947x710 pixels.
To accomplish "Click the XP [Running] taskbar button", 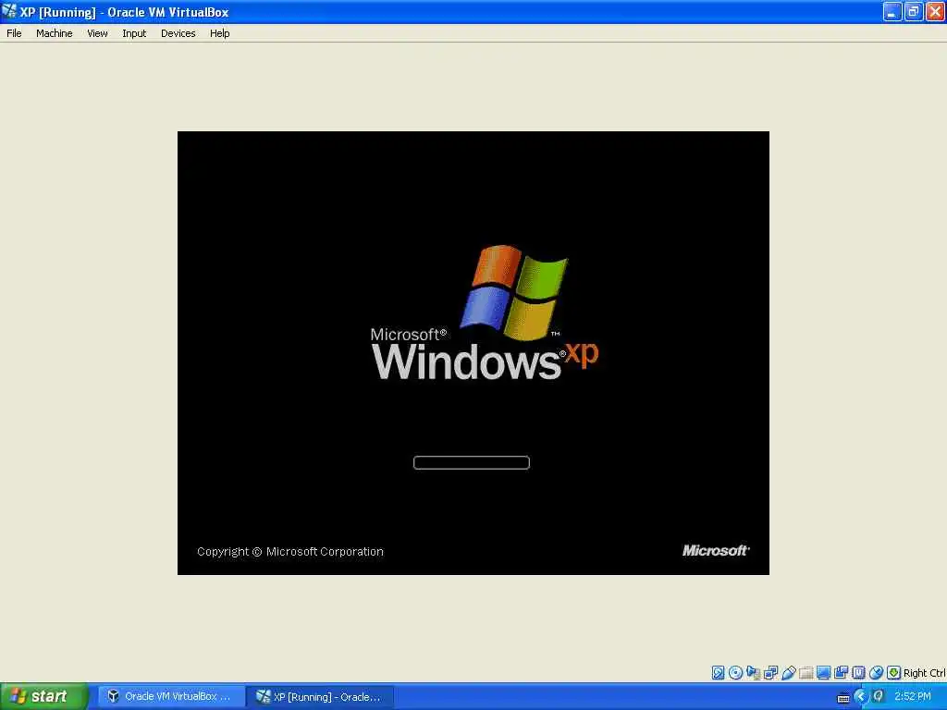I will coord(320,696).
